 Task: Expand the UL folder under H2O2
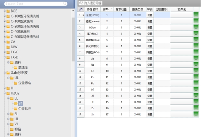coord(8,119)
